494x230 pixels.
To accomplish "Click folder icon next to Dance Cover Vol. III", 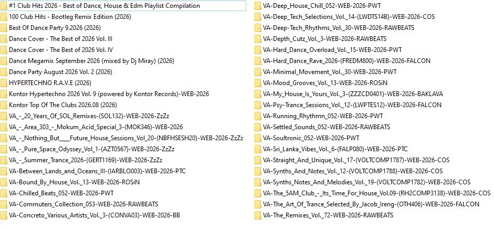I will click(4, 39).
